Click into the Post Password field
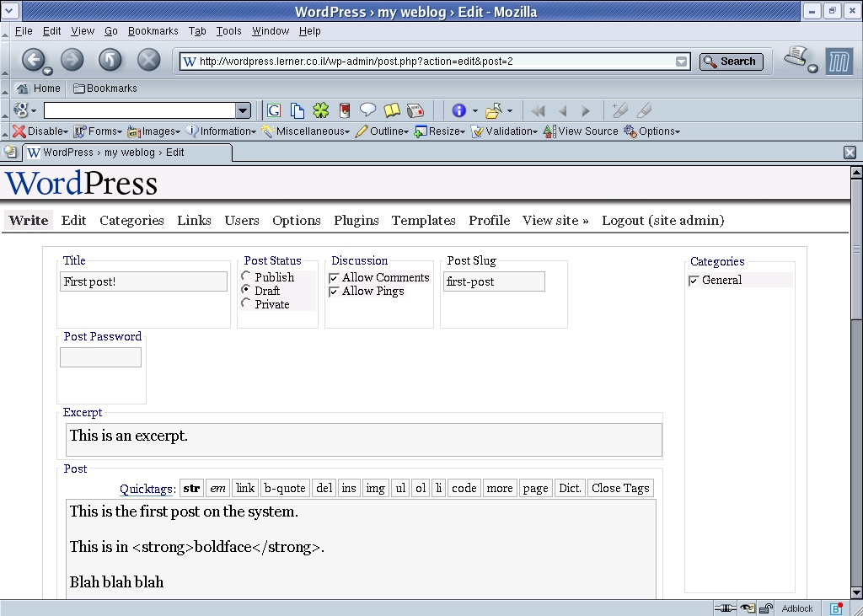 [100, 357]
